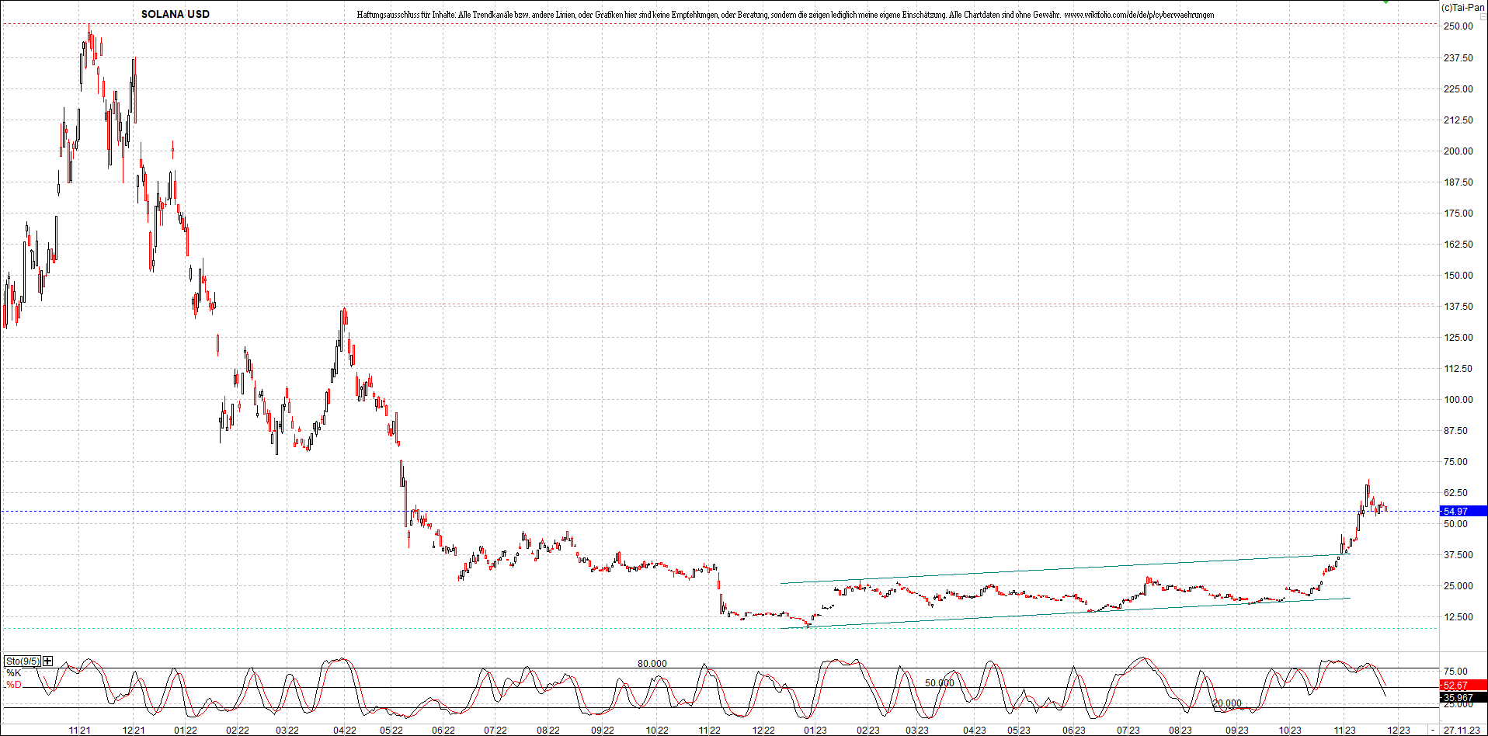
Task: Click the 250.00 price axis label
Action: (x=1458, y=26)
